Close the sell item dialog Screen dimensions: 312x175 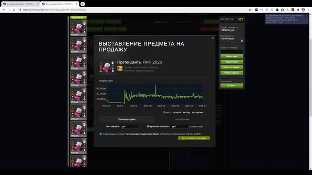coord(213,38)
